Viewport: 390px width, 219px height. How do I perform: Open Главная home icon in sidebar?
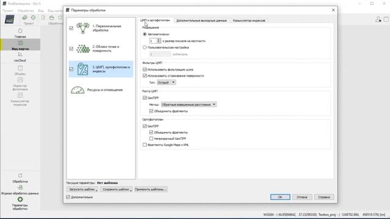(x=20, y=31)
